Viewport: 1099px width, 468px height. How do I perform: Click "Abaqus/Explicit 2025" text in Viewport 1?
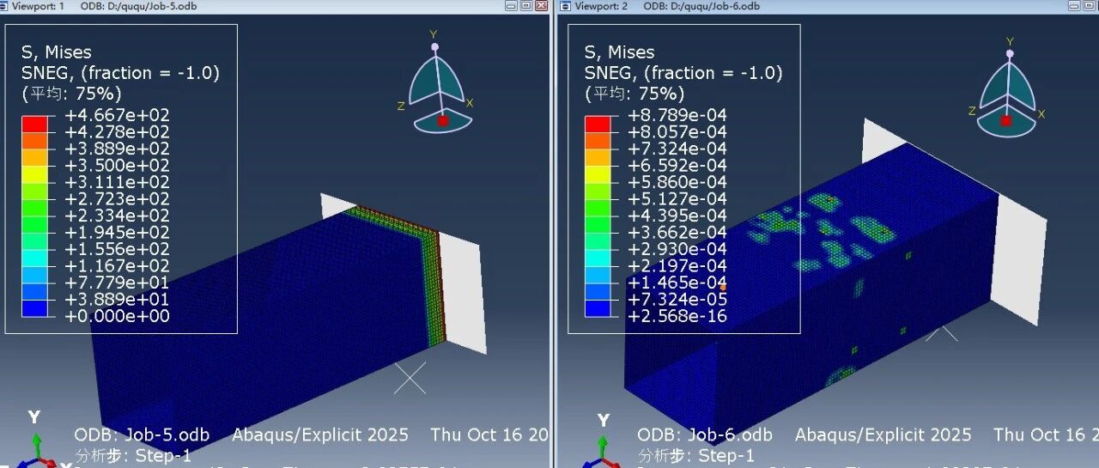click(320, 435)
